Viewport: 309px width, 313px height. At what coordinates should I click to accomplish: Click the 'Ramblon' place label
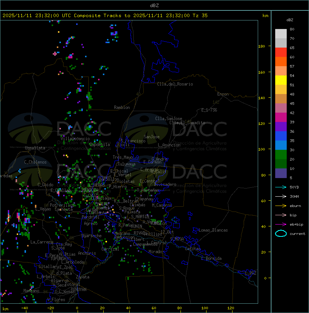click(122, 107)
